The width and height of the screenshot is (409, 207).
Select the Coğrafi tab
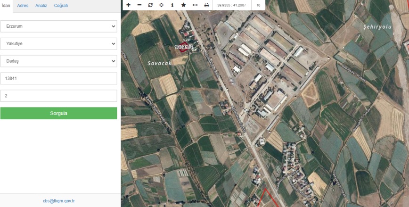coord(61,6)
